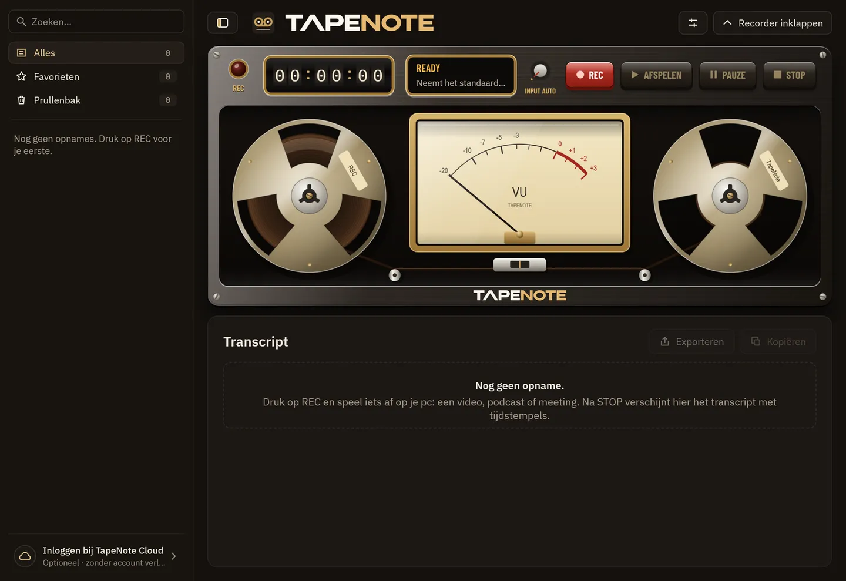Screen dimensions: 846x581
Task: Expand cloud login chevron arrow
Action: pos(173,556)
